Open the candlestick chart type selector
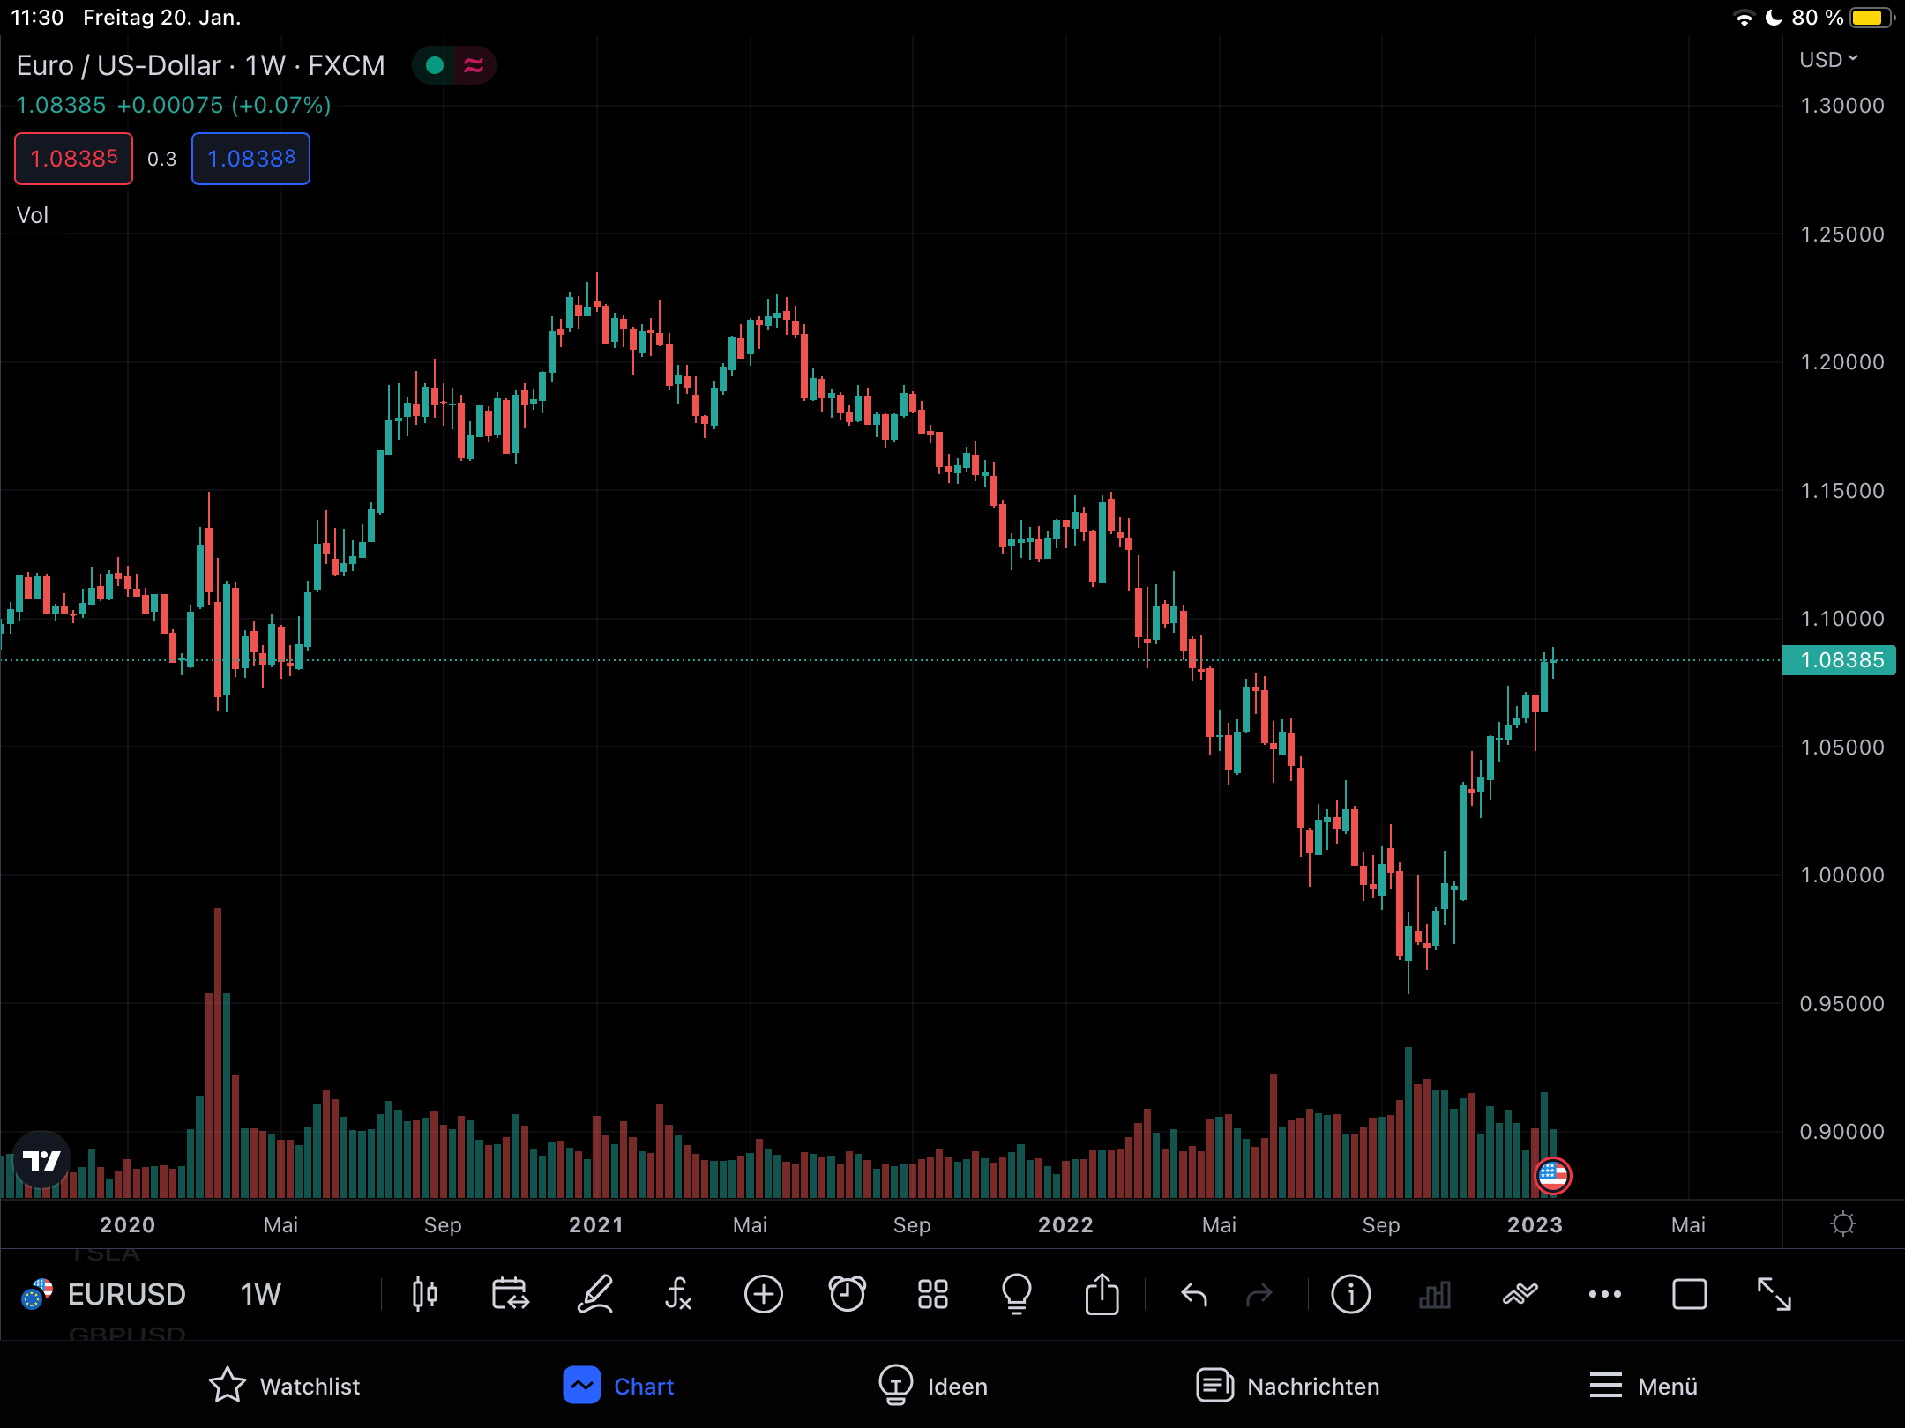This screenshot has height=1428, width=1905. [x=425, y=1294]
